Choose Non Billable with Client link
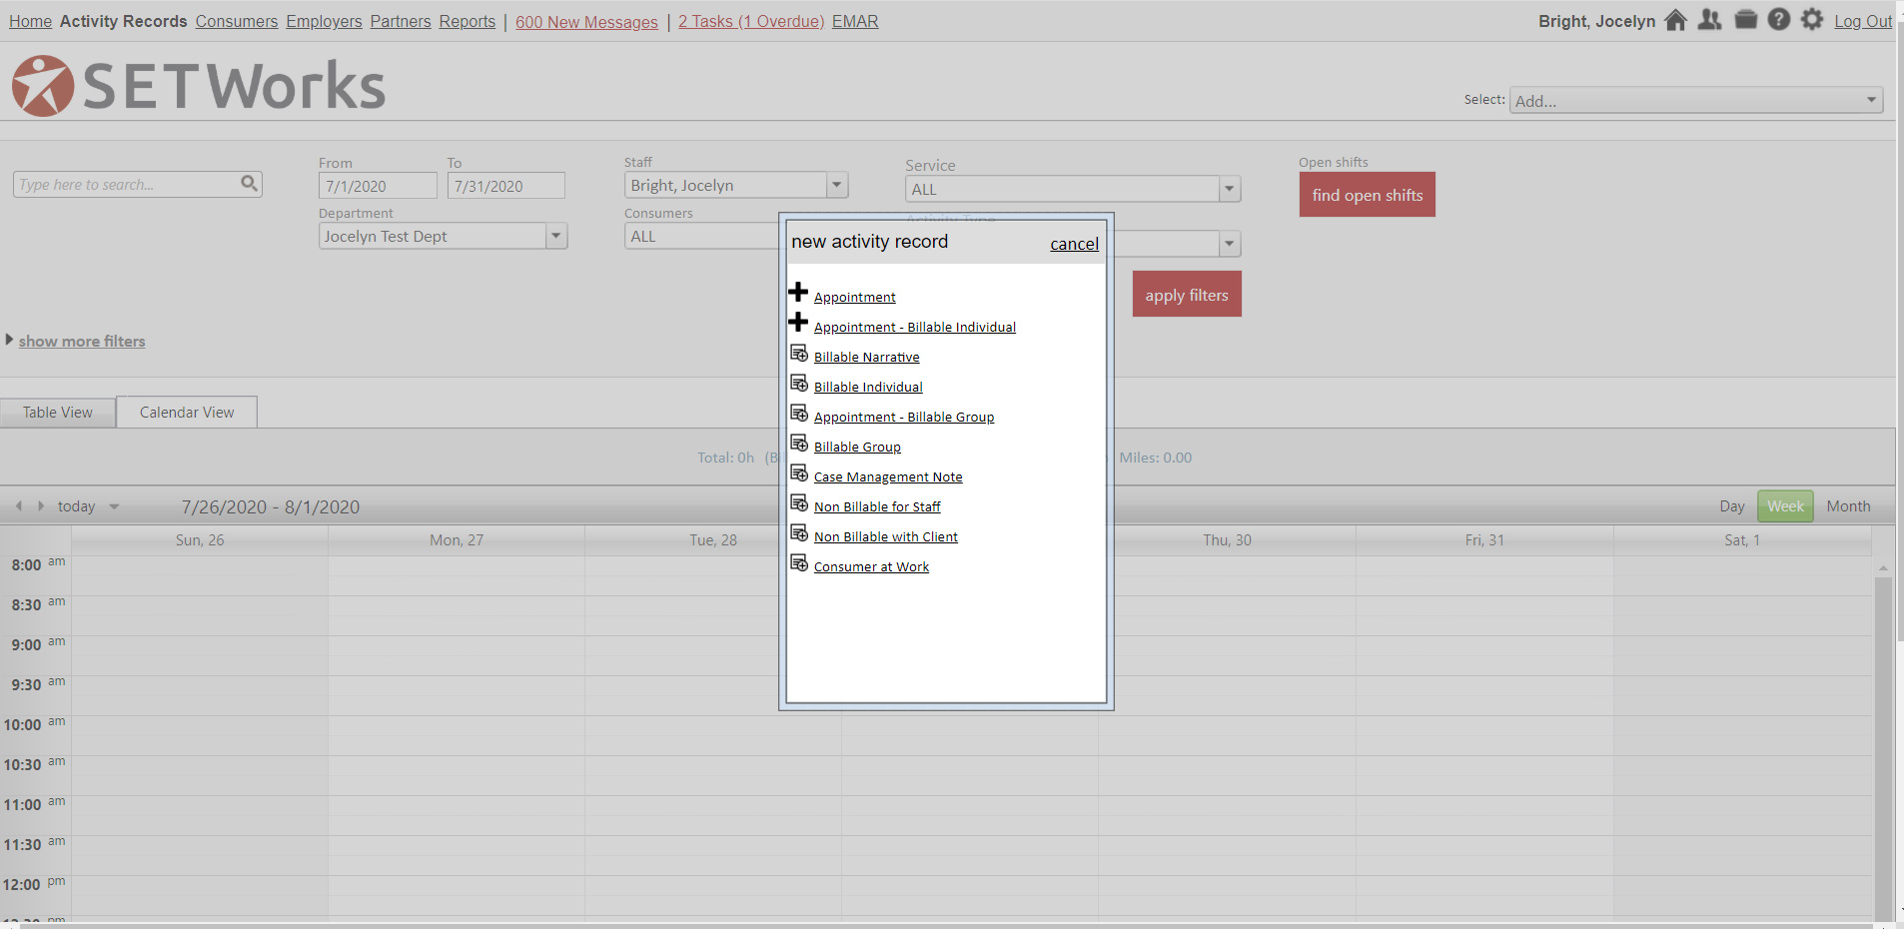The height and width of the screenshot is (929, 1904). 886,536
